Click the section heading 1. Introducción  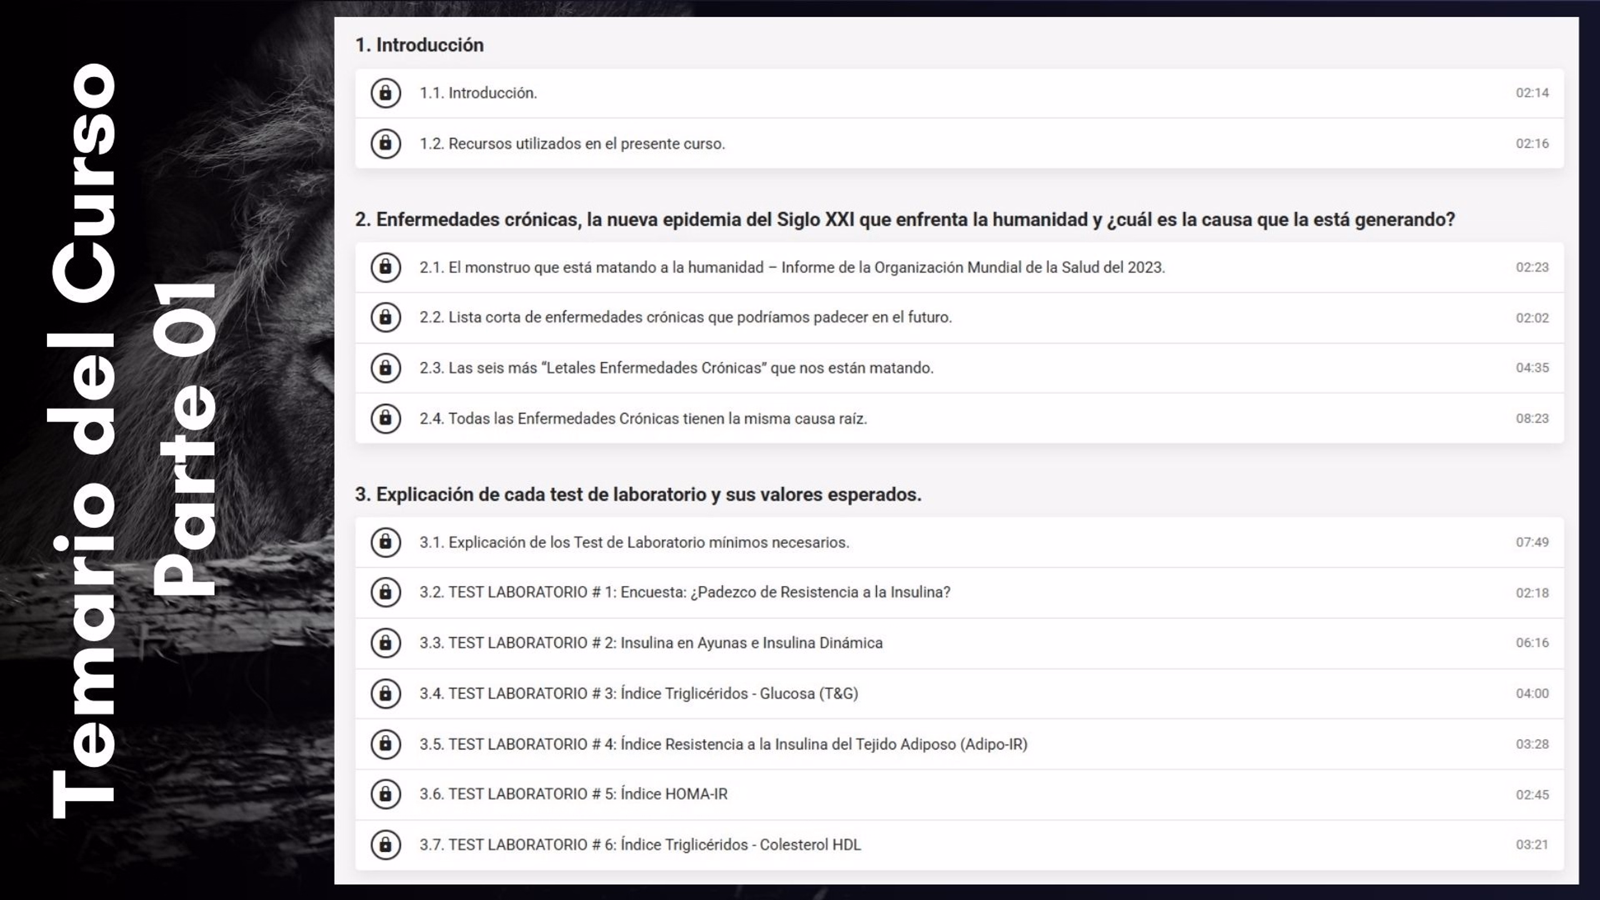pos(419,45)
